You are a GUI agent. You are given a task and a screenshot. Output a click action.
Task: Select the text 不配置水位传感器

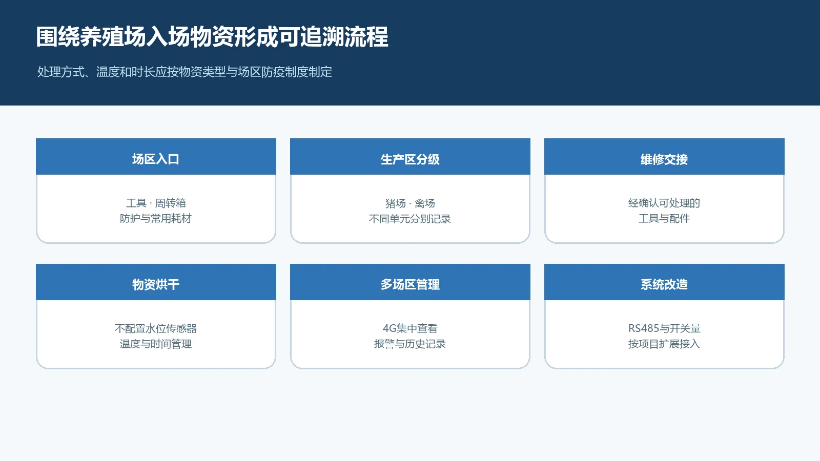pyautogui.click(x=156, y=328)
